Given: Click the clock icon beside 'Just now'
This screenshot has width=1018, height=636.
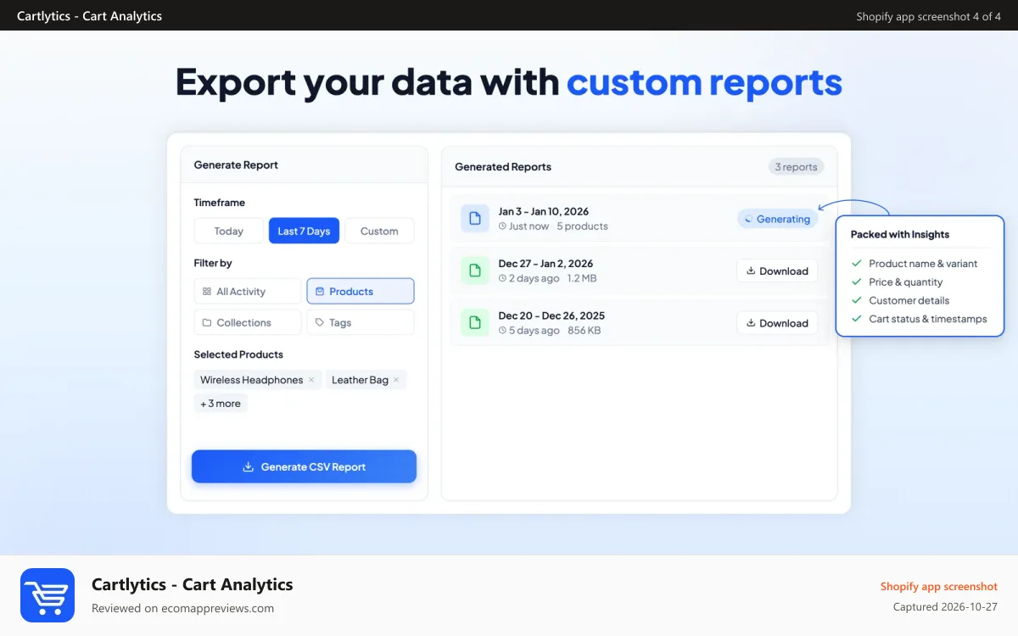Looking at the screenshot, I should click(x=502, y=226).
